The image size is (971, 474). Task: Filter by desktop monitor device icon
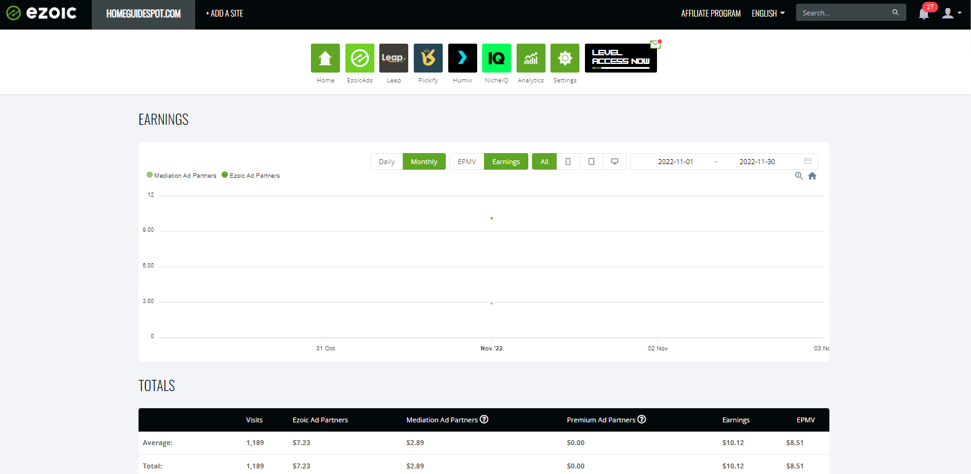(614, 162)
